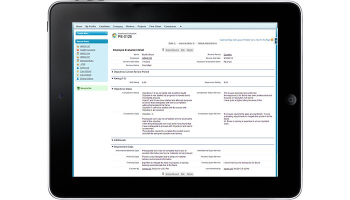This screenshot has height=200, width=350.
Task: Expand Objectives Current Review Period section
Action: tap(112, 72)
